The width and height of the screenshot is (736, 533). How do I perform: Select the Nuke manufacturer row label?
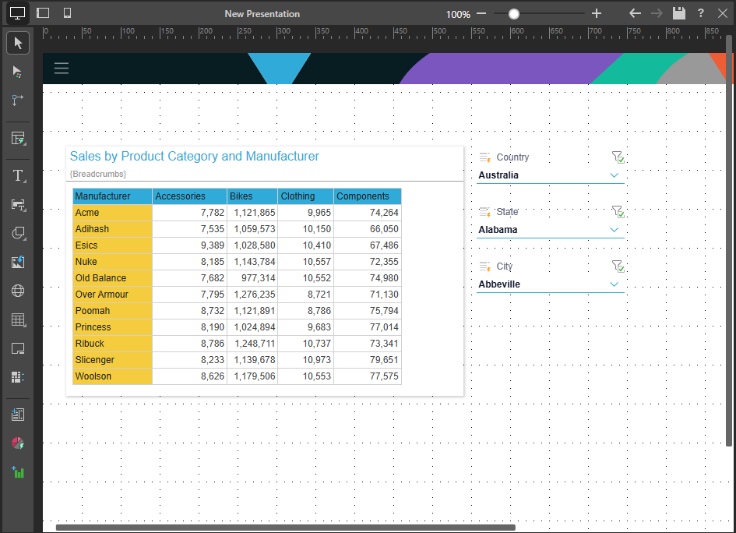(113, 262)
